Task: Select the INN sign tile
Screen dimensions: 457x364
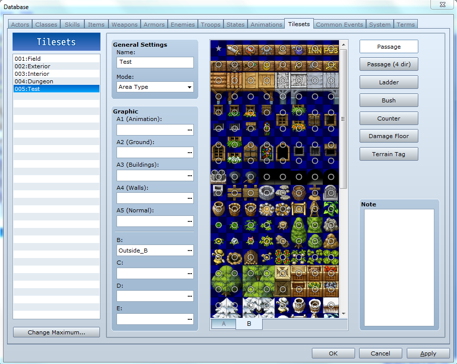Action: [314, 49]
